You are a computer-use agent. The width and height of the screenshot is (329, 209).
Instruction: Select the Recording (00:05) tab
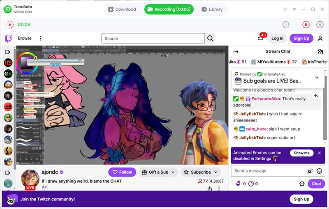point(169,9)
